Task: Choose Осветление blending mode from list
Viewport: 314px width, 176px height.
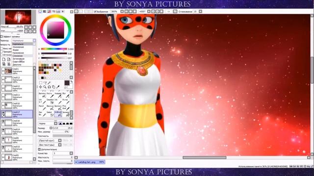Action: pos(19,62)
